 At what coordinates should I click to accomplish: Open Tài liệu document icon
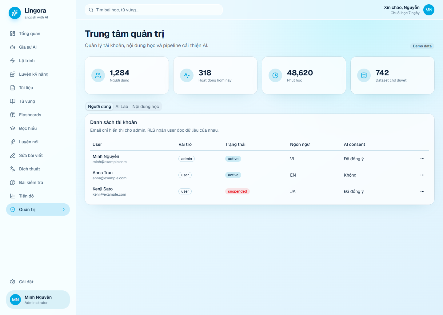click(x=13, y=88)
